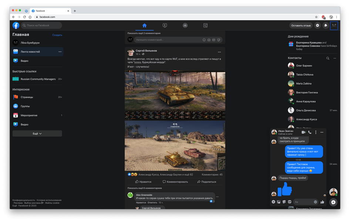Click the Facebook logo
This screenshot has width=350, height=222.
click(16, 26)
